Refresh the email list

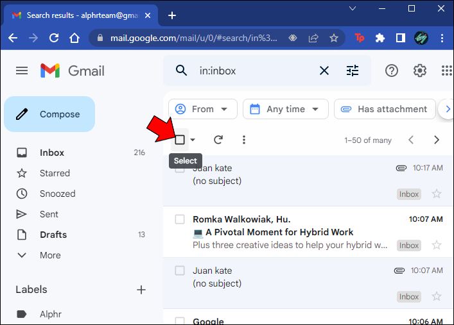pos(218,140)
